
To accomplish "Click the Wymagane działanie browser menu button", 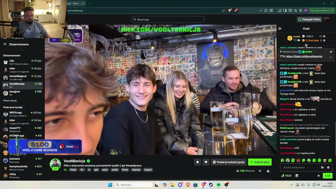I will coord(322,10).
